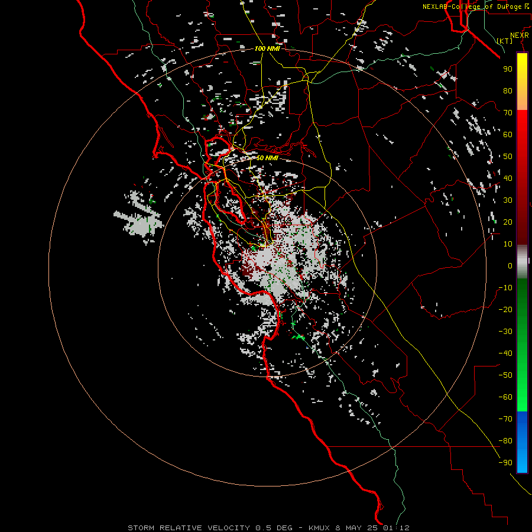
Task: Click the -60 value on the velocity scale
Action: (505, 397)
